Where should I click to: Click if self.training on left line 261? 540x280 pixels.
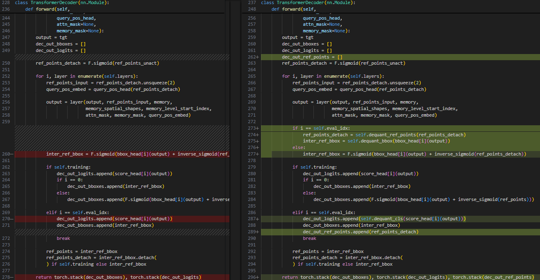click(x=67, y=167)
